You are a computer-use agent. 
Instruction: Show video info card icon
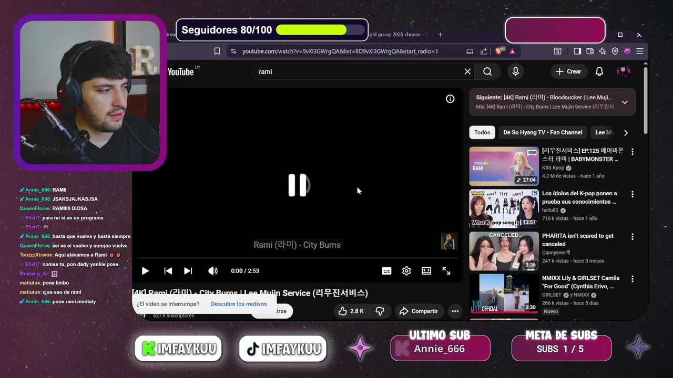(x=450, y=99)
